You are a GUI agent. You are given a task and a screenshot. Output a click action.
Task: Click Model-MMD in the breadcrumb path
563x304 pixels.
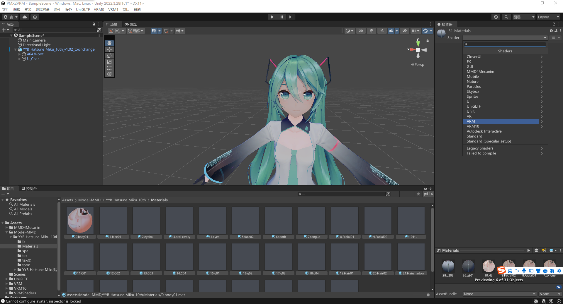click(89, 200)
